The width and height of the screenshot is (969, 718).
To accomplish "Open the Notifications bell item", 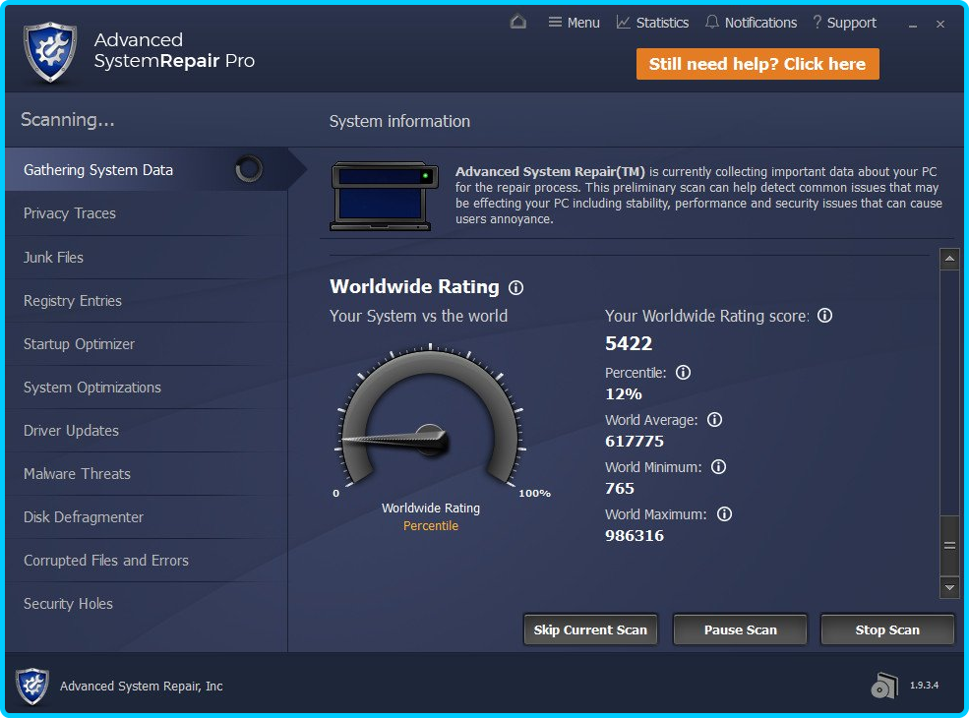I will click(x=751, y=23).
